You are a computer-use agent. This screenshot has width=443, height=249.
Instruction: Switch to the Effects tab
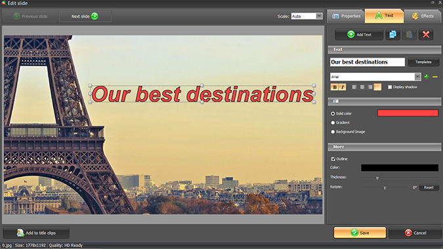[x=423, y=16]
